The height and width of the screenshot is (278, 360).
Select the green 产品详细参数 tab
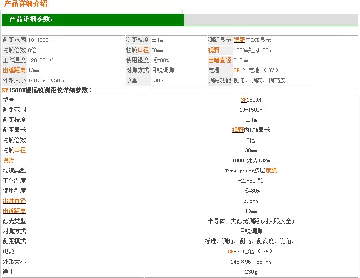click(31, 20)
